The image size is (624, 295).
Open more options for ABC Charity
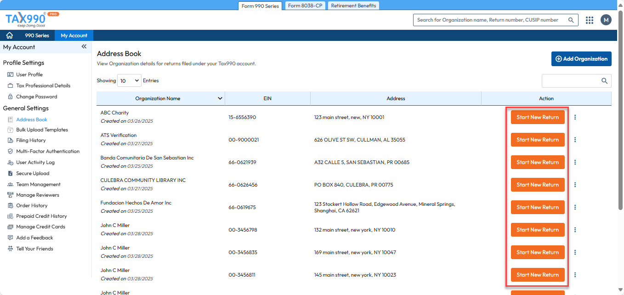pyautogui.click(x=575, y=117)
